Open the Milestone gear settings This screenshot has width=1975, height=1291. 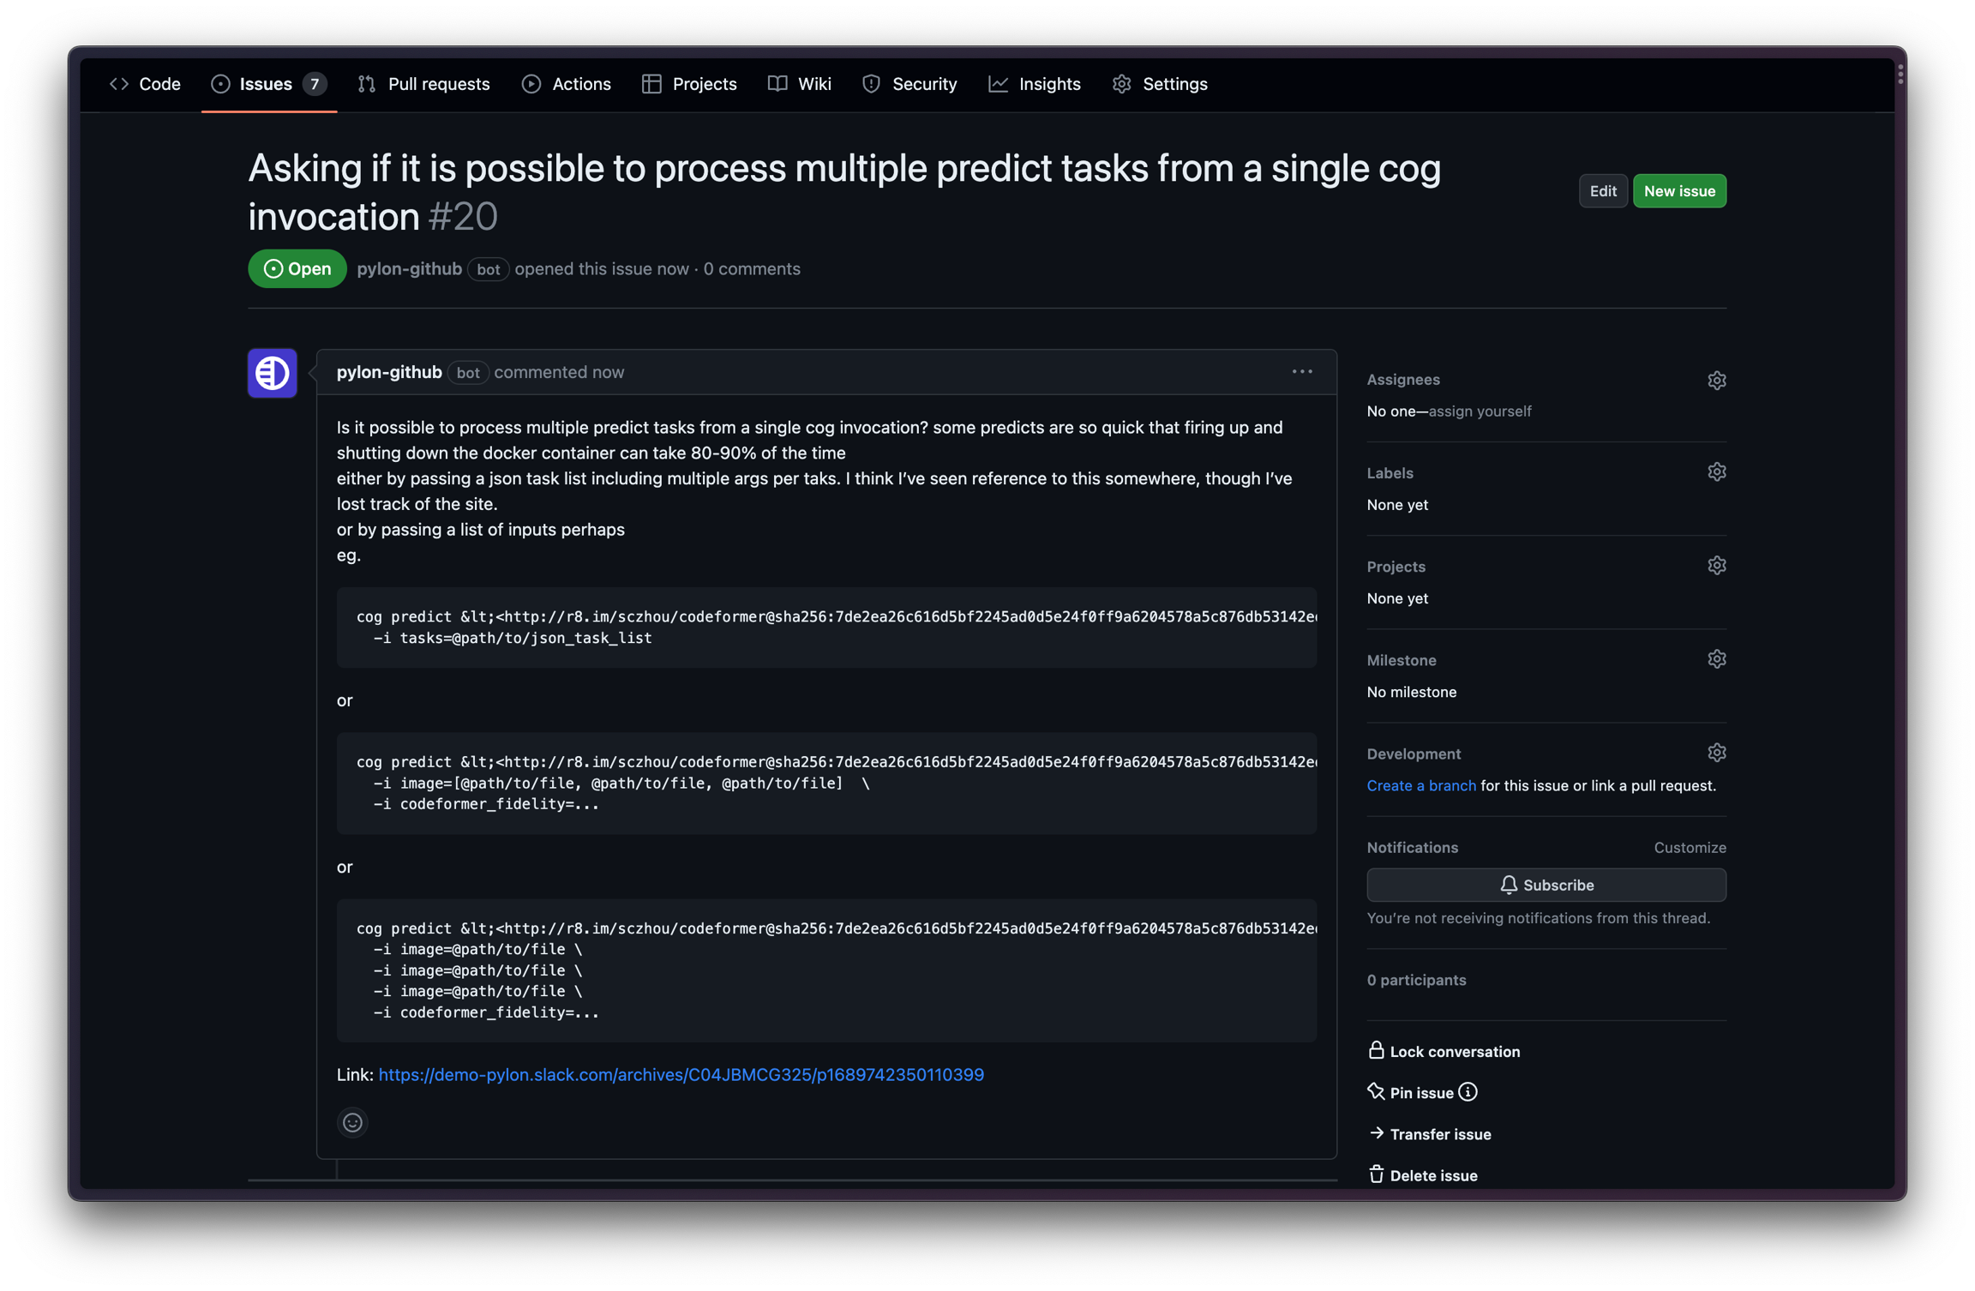coord(1715,659)
